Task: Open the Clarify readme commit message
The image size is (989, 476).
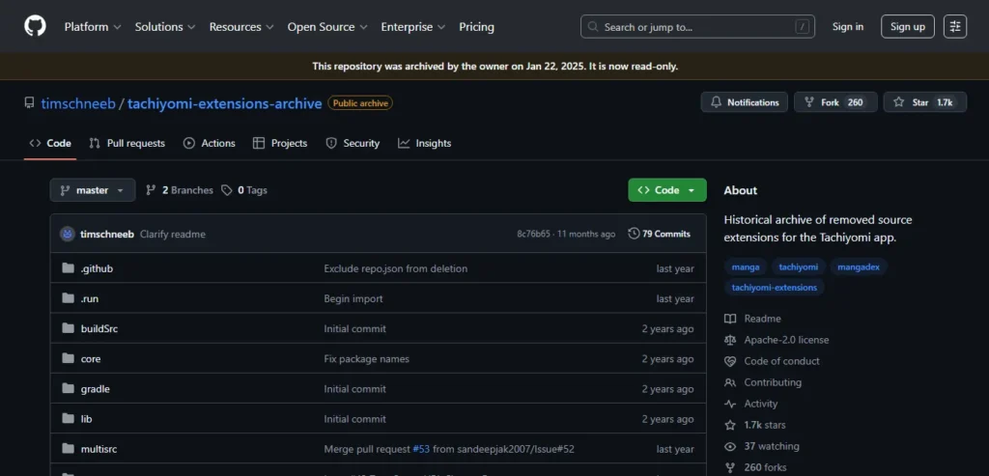Action: (173, 234)
